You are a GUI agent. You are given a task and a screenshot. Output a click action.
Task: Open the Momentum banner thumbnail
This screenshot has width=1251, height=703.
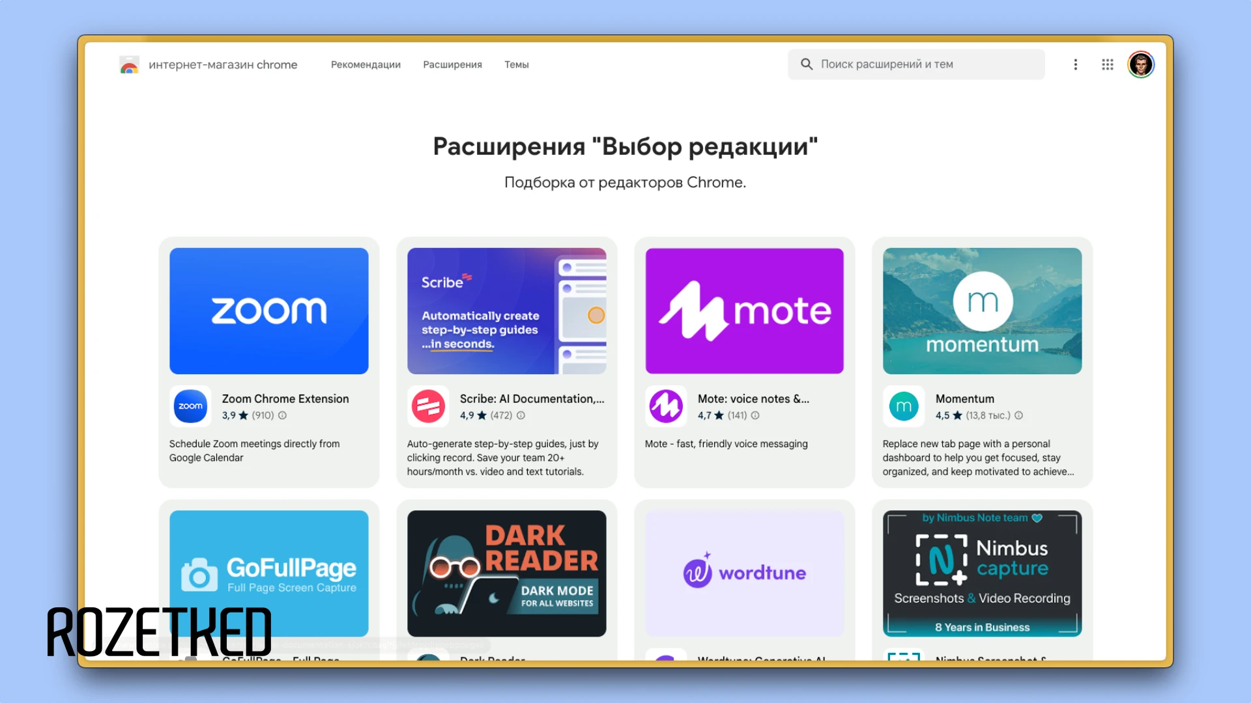[982, 311]
